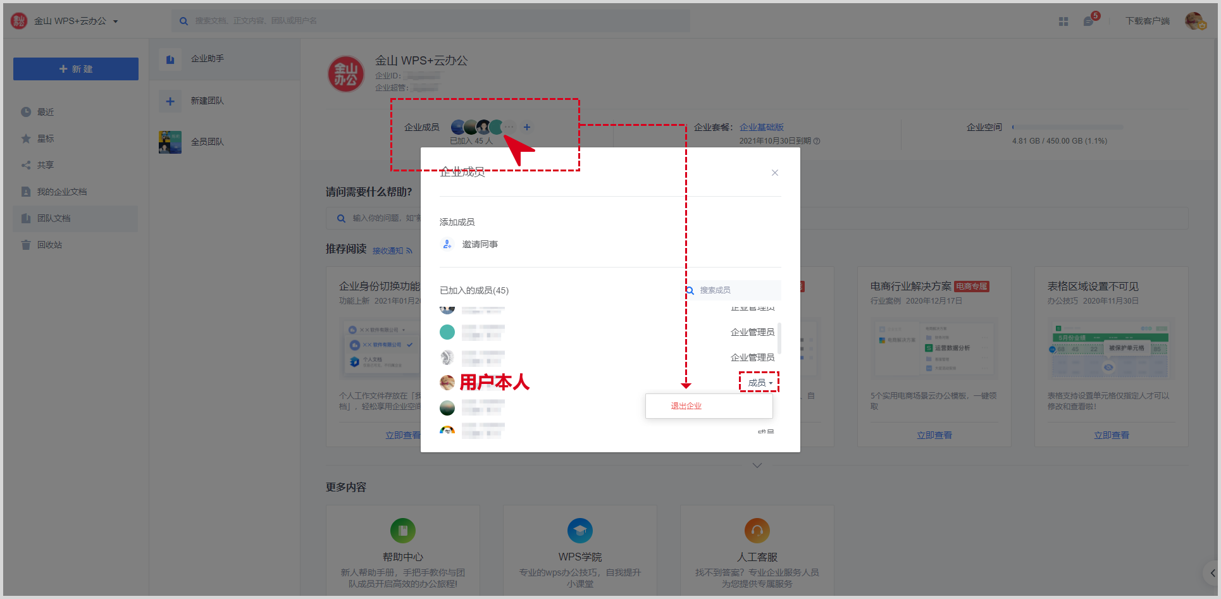
Task: Click the 新建 button
Action: tap(76, 69)
